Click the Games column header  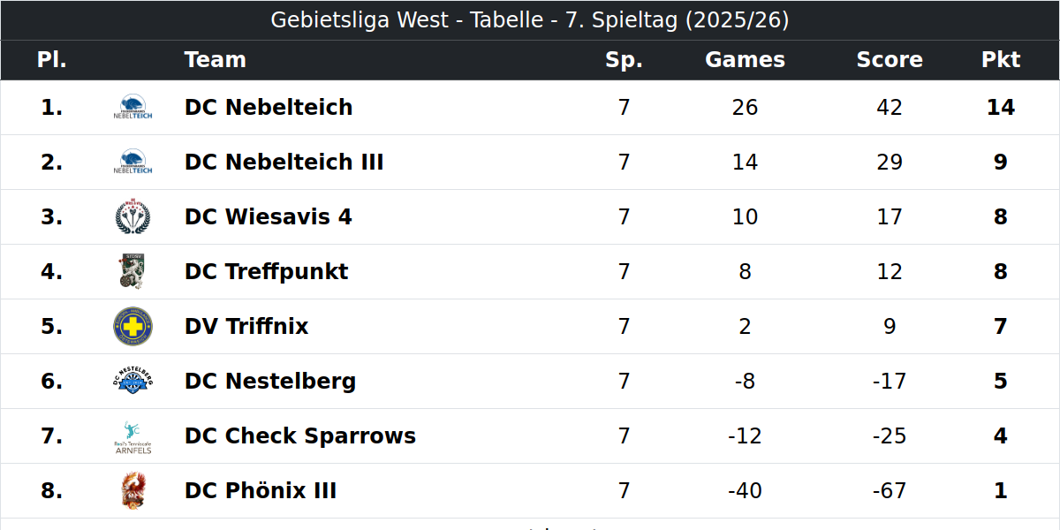745,60
